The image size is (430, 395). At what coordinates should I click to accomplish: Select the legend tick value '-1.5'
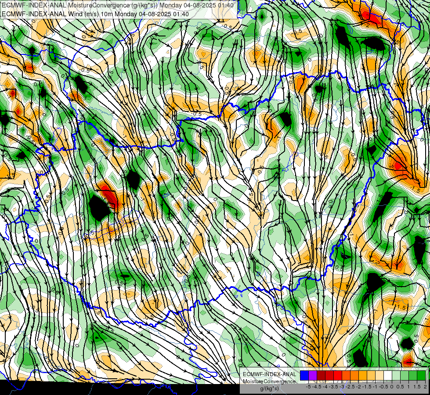[367, 387]
